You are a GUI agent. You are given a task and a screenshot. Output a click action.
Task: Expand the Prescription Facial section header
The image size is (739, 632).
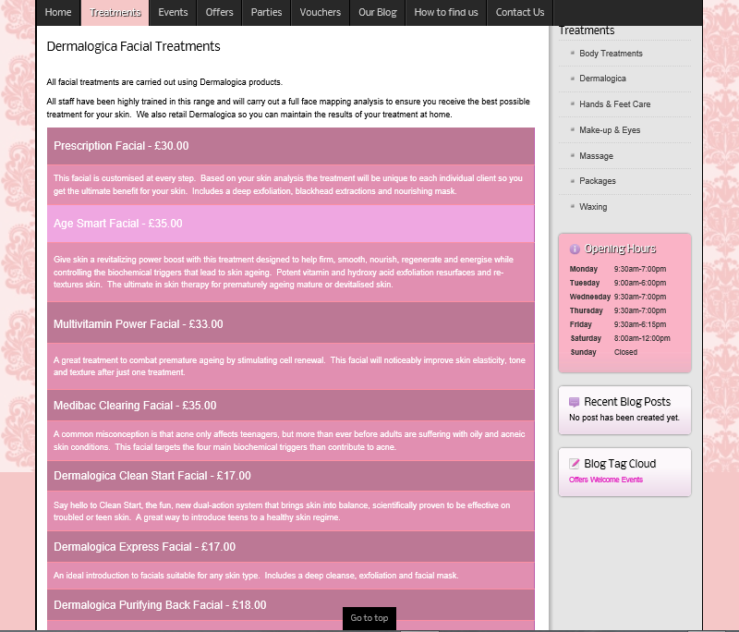point(290,146)
